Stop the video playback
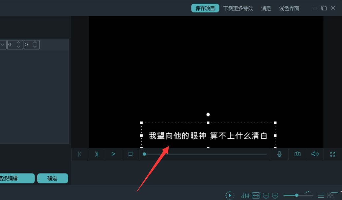The width and height of the screenshot is (342, 200). tap(130, 154)
